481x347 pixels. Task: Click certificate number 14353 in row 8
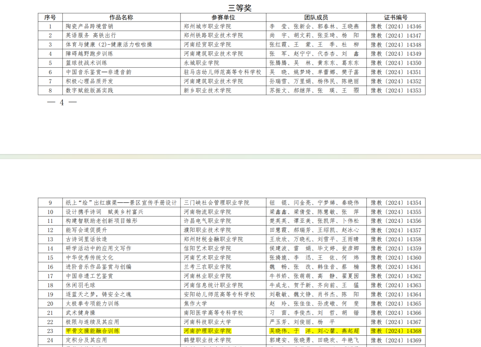(x=396, y=90)
